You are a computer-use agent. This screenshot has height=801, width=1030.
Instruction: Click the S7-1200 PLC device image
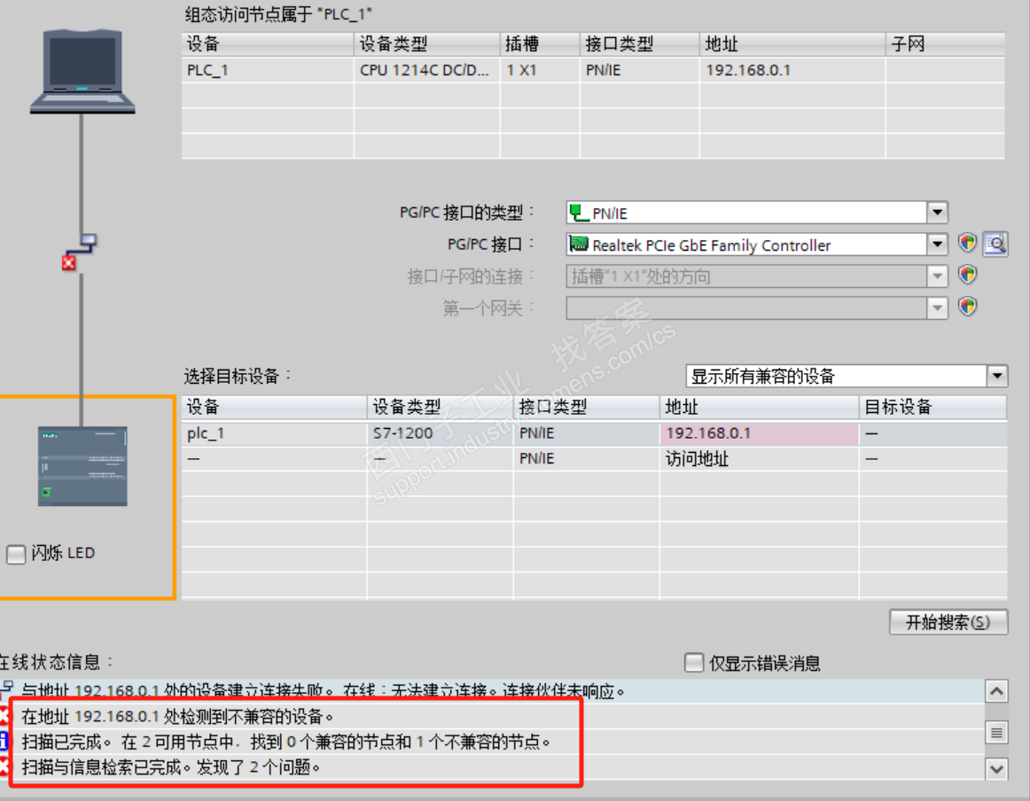point(82,465)
